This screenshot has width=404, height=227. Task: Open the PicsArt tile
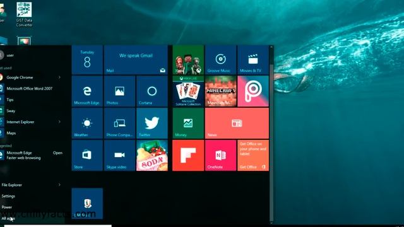click(253, 91)
